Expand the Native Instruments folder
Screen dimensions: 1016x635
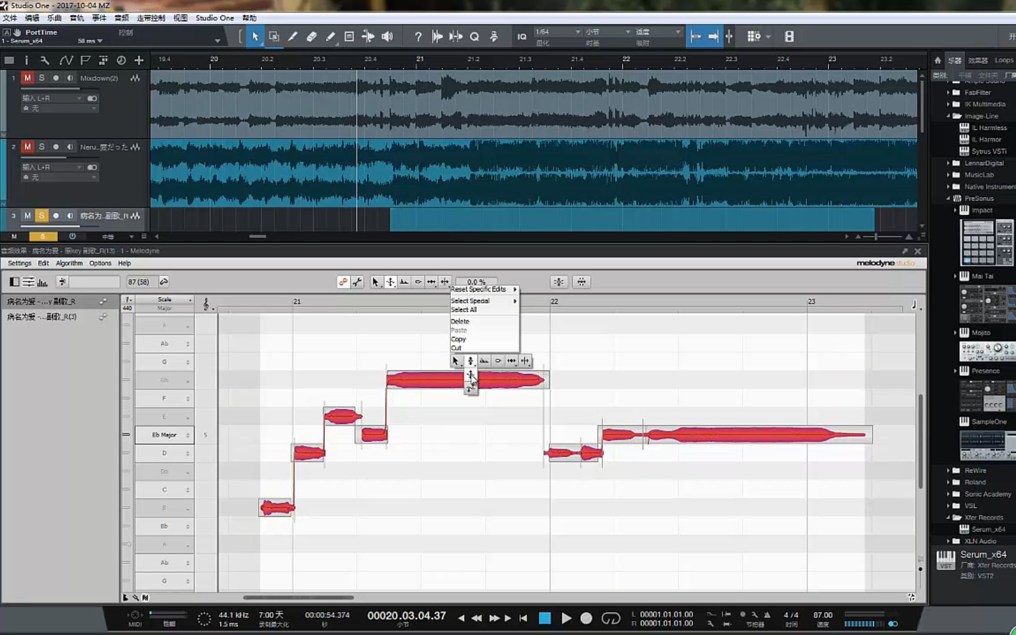[x=948, y=186]
